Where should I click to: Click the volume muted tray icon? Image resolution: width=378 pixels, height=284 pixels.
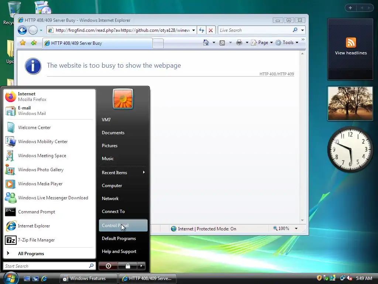point(350,278)
